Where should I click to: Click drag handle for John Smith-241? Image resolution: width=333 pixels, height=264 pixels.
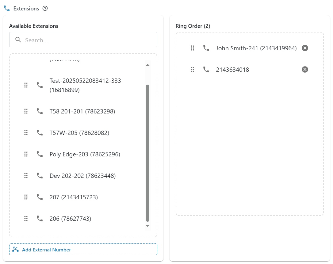click(x=192, y=48)
